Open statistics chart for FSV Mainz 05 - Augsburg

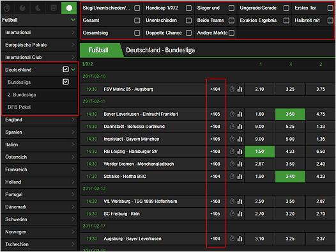coord(240,89)
